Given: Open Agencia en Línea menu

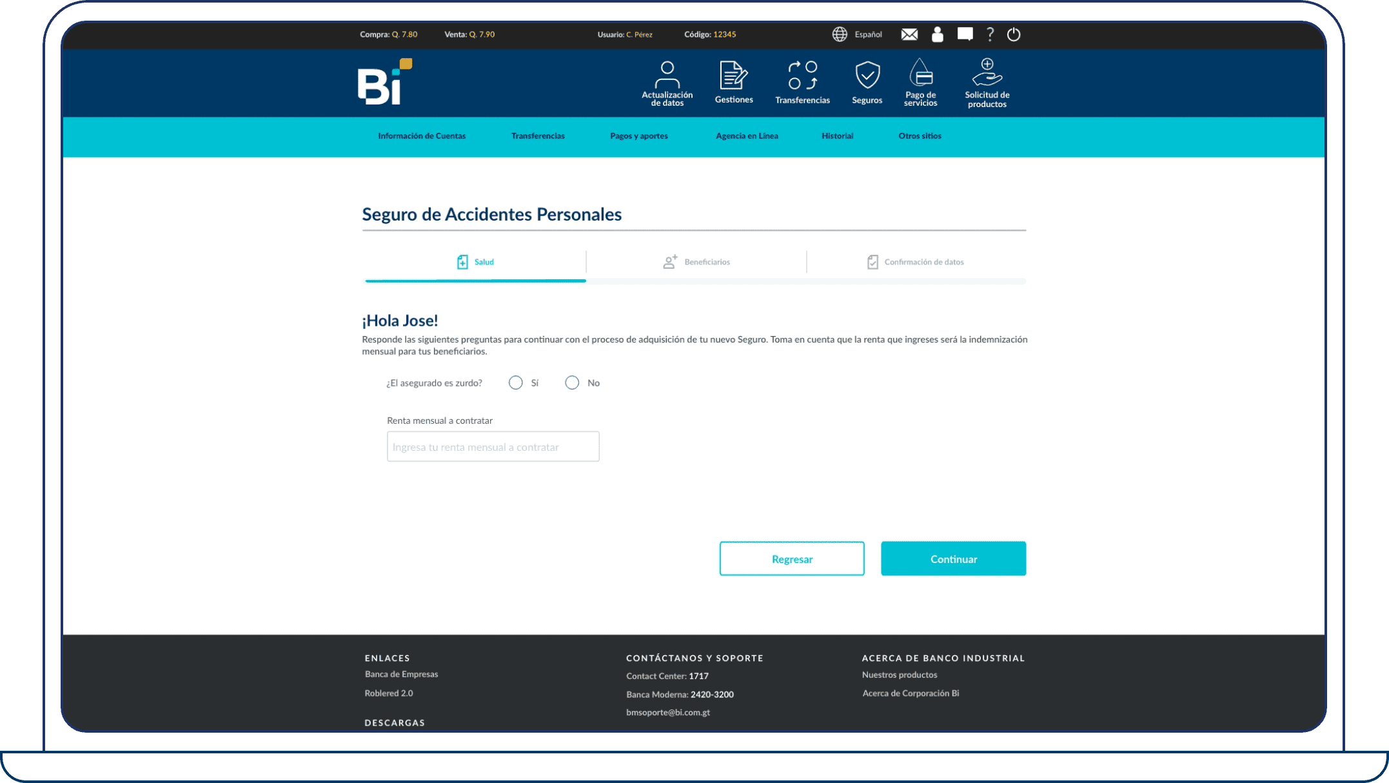Looking at the screenshot, I should click(747, 136).
